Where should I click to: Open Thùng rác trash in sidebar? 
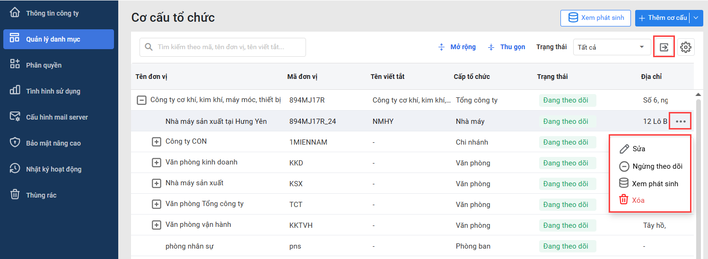[41, 195]
